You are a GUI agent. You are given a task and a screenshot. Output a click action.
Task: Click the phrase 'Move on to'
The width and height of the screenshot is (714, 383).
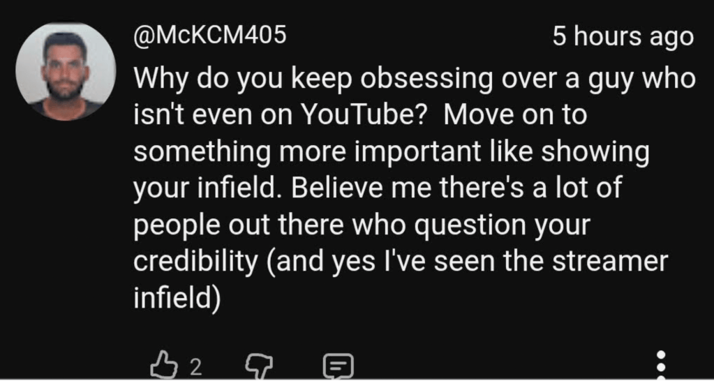point(515,114)
